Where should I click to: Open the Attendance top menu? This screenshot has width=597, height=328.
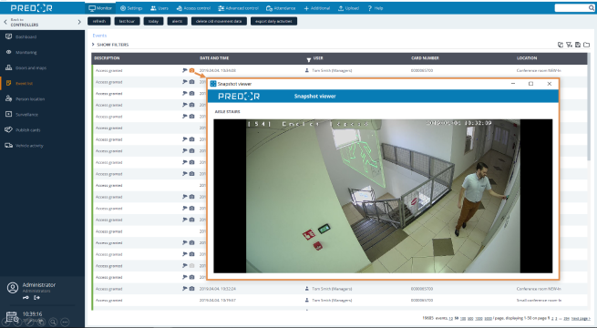(281, 8)
